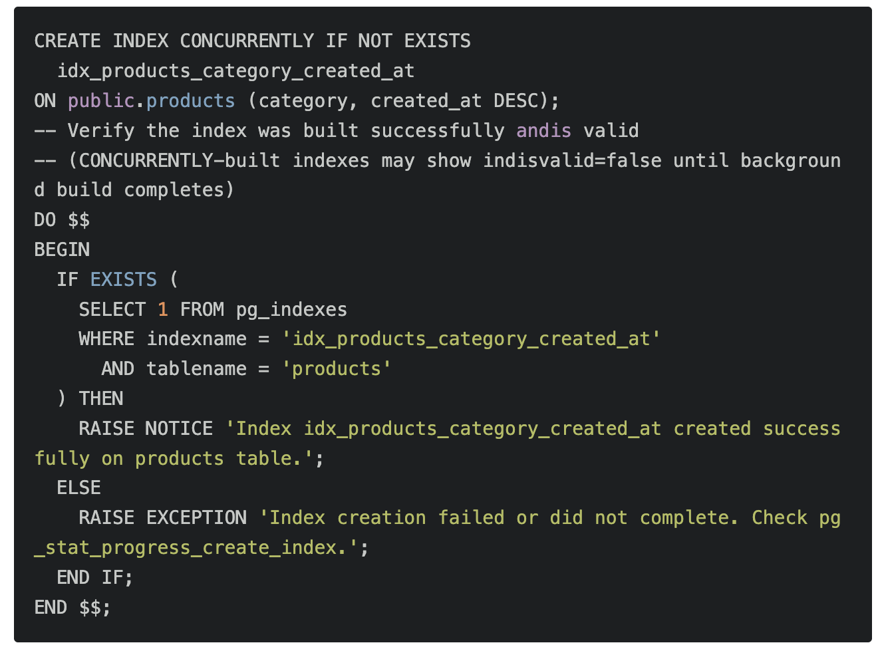Click the 'tablename' column
Viewport: 878px width, 649px height.
(197, 369)
